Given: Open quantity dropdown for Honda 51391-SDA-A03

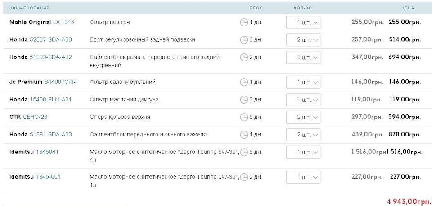Looking at the screenshot, I should pyautogui.click(x=303, y=135).
